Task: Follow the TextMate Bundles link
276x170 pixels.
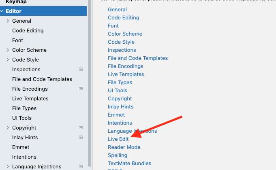Action: 129,163
